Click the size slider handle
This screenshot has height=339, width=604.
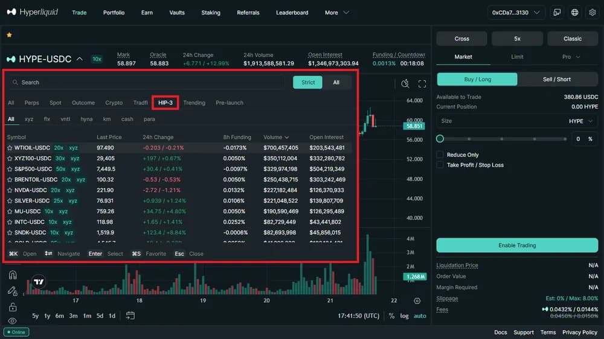click(x=440, y=139)
